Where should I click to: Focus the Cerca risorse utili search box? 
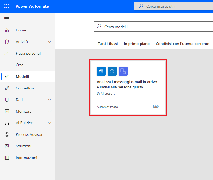point(174,6)
